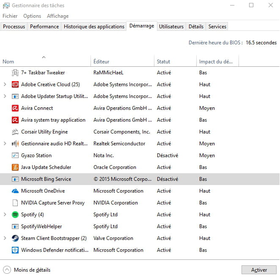Expand Steam Client Bootstrapper (2) group
This screenshot has height=278, width=280.
coord(5,238)
